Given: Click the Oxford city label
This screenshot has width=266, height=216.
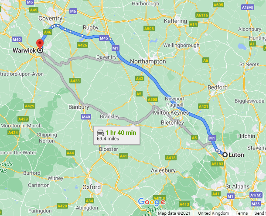Looking at the screenshot, I should [x=92, y=187].
